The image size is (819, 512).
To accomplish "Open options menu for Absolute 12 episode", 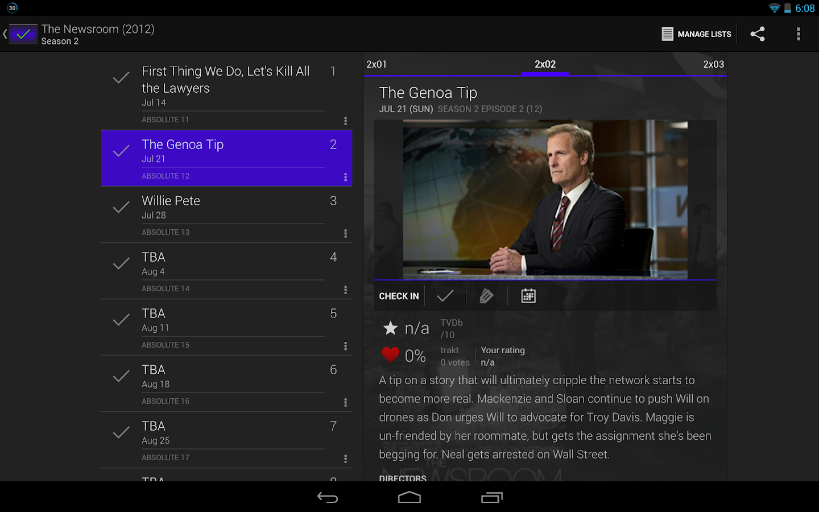I will coord(345,177).
